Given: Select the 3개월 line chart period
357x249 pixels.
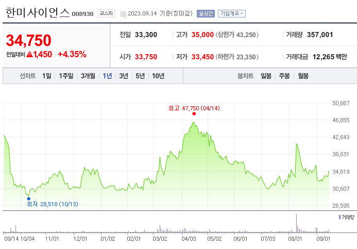Looking at the screenshot, I should 88,76.
